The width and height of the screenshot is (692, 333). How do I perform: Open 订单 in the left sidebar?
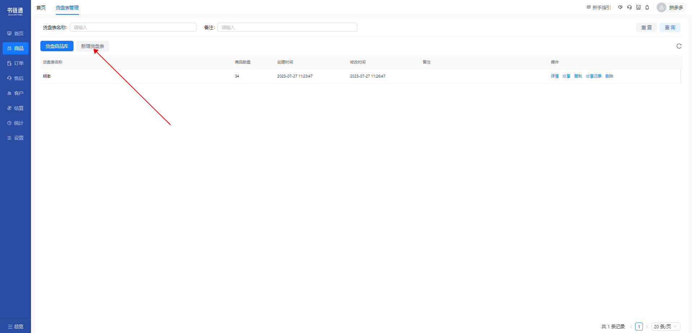[x=15, y=63]
